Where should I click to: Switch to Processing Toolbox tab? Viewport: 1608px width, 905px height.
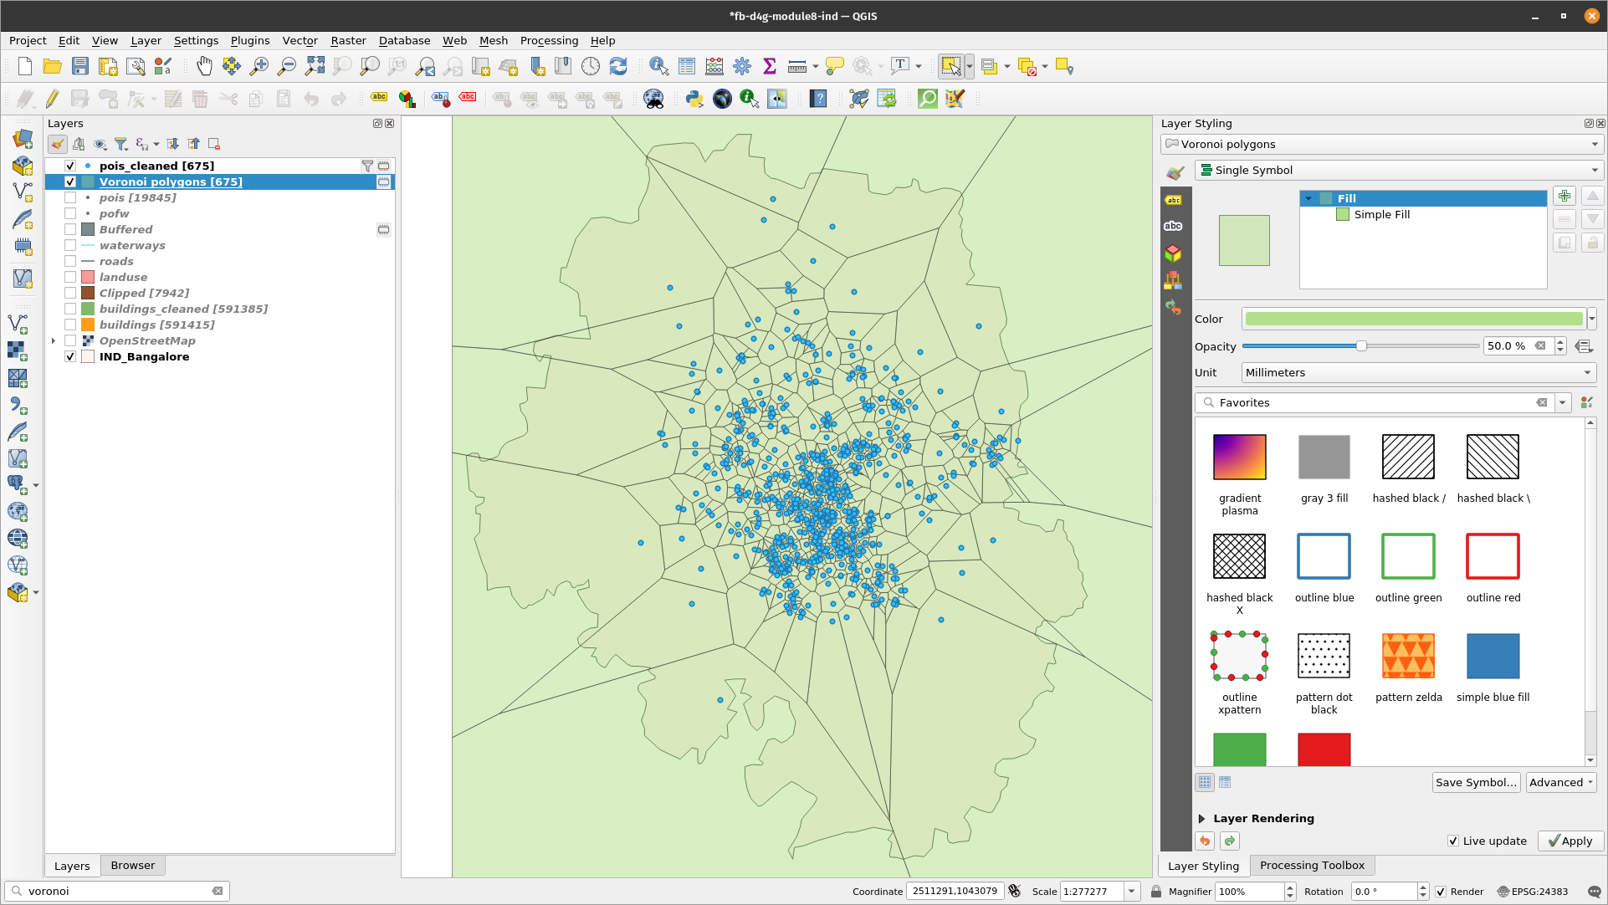[x=1312, y=866]
